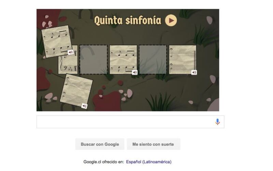Click the large red patch below the slots
The image size is (273, 171).
coord(107,101)
